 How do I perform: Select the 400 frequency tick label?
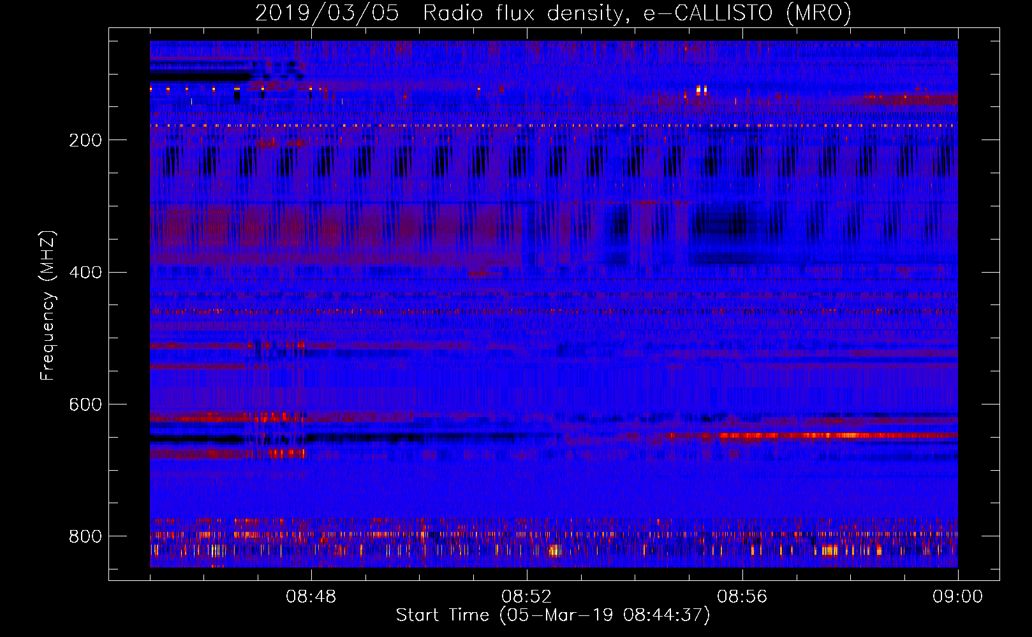point(85,273)
